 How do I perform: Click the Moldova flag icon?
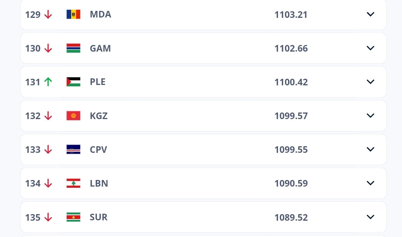coord(73,14)
